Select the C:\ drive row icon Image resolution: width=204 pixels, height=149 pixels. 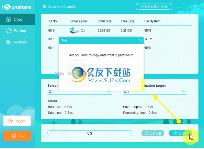(75, 30)
